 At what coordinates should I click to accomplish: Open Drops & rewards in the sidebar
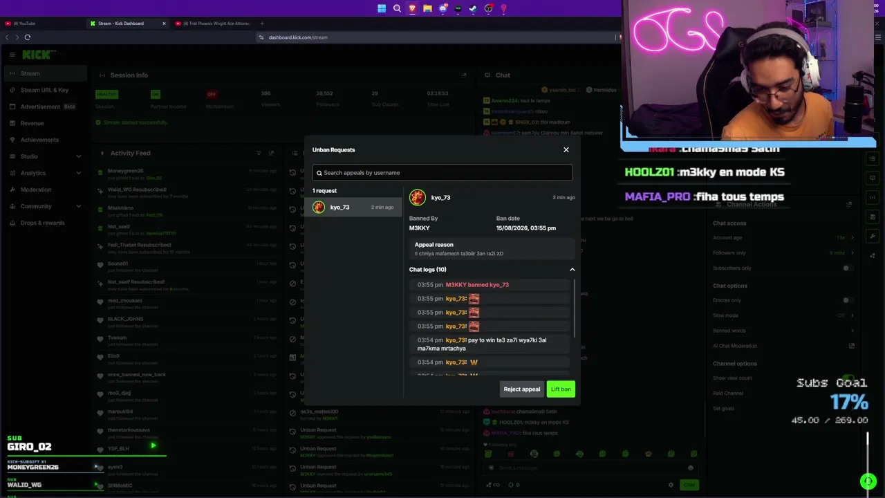click(45, 223)
